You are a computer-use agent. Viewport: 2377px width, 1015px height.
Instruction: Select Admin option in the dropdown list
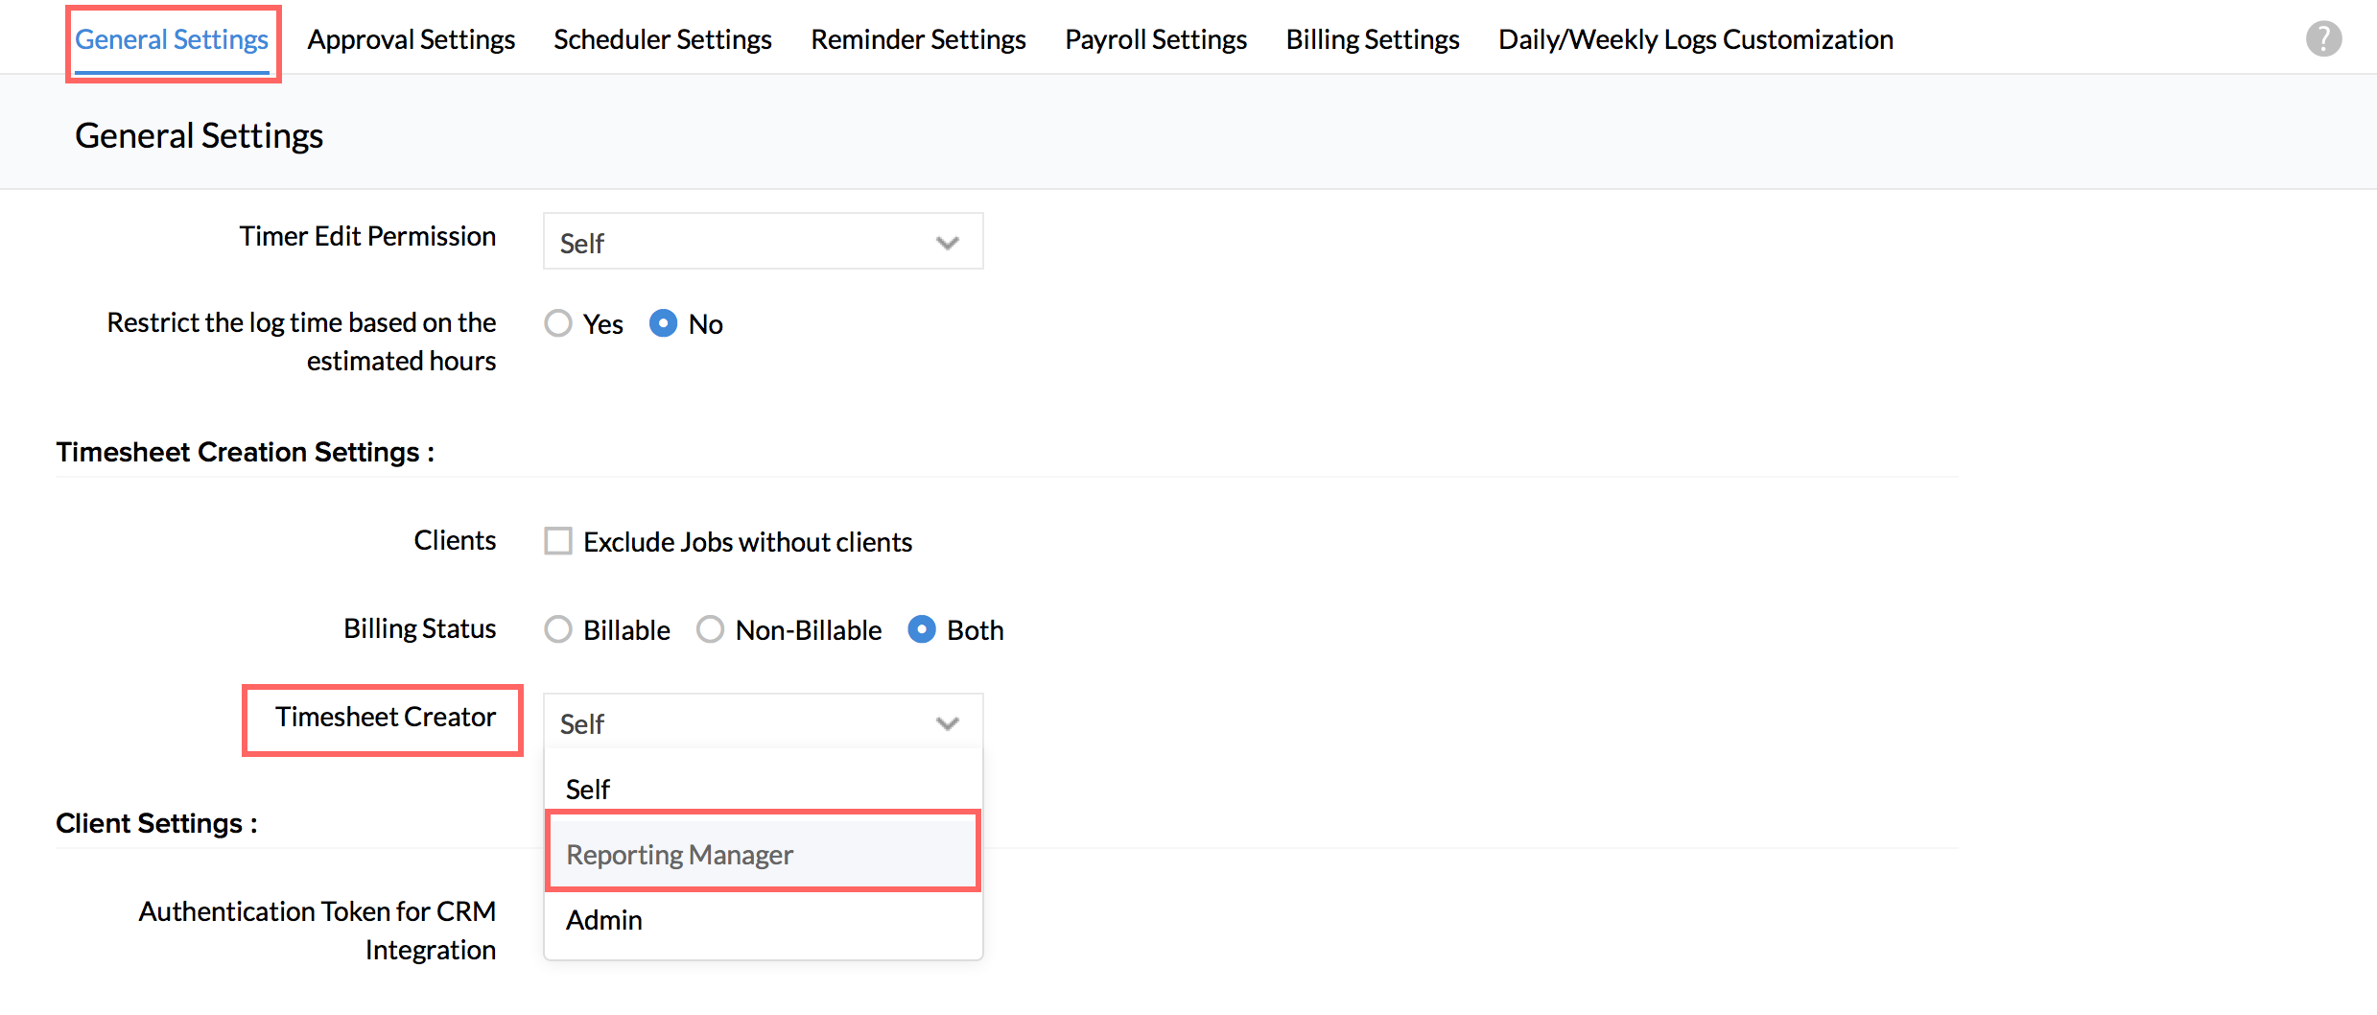pyautogui.click(x=604, y=919)
